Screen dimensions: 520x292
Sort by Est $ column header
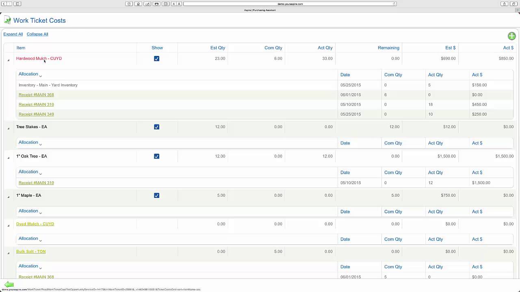pyautogui.click(x=450, y=48)
